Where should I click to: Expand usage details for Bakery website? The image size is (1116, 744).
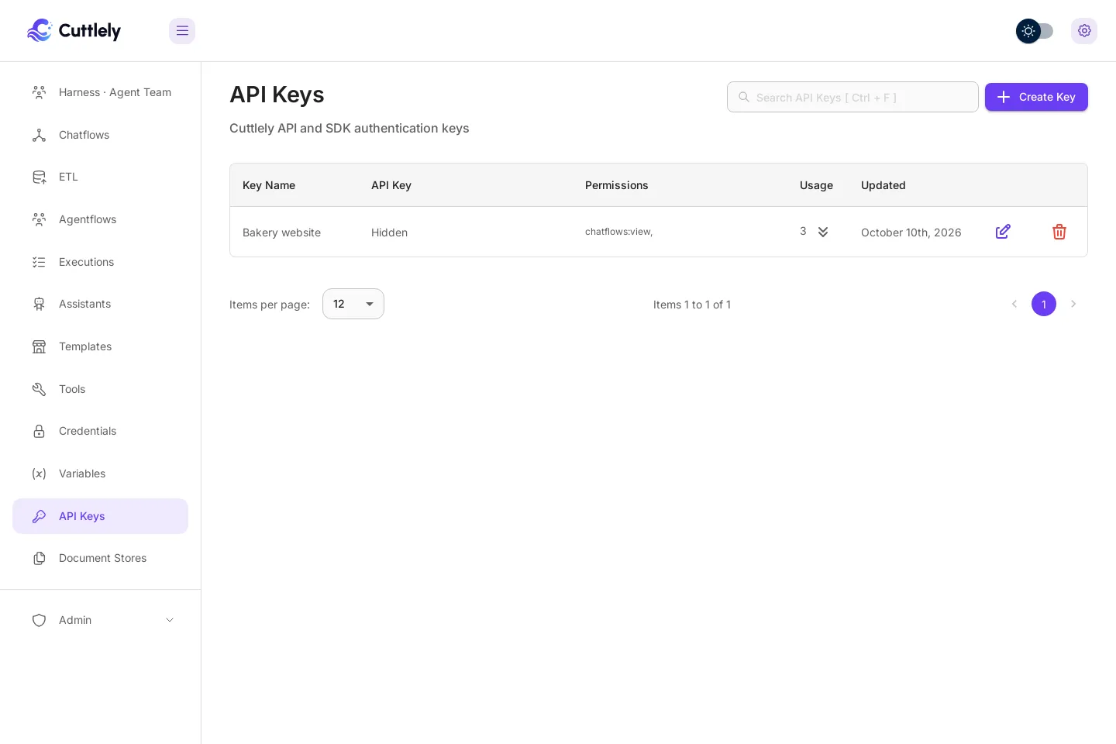823,232
